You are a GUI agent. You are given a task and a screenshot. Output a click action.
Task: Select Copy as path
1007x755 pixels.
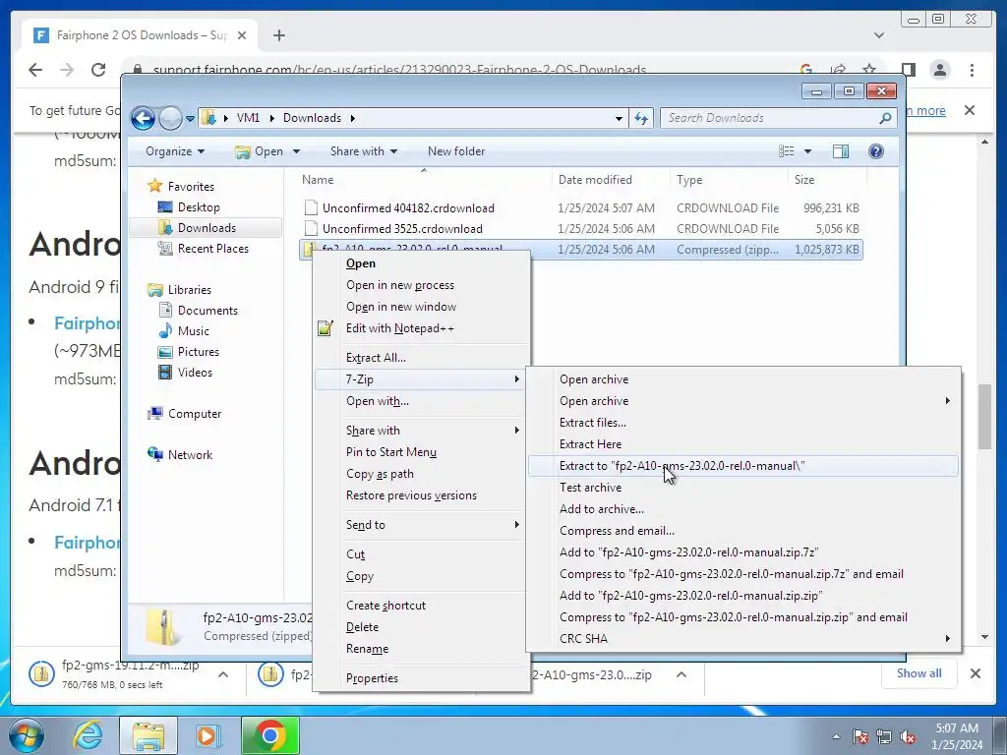click(x=421, y=474)
